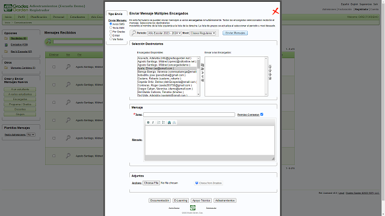Click the down arrow of selected recipients list
This screenshot has width=385, height=216.
tap(266, 94)
